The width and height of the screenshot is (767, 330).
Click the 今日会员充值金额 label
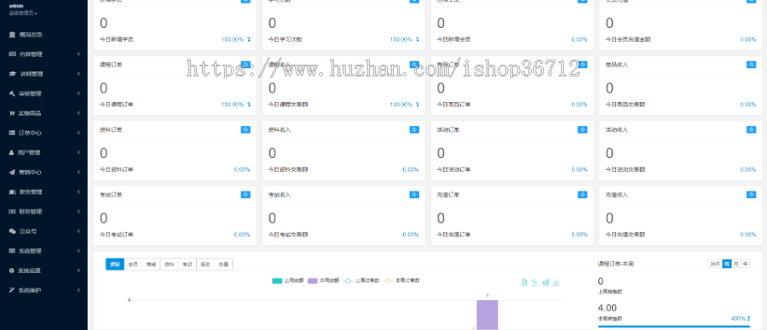tap(628, 39)
